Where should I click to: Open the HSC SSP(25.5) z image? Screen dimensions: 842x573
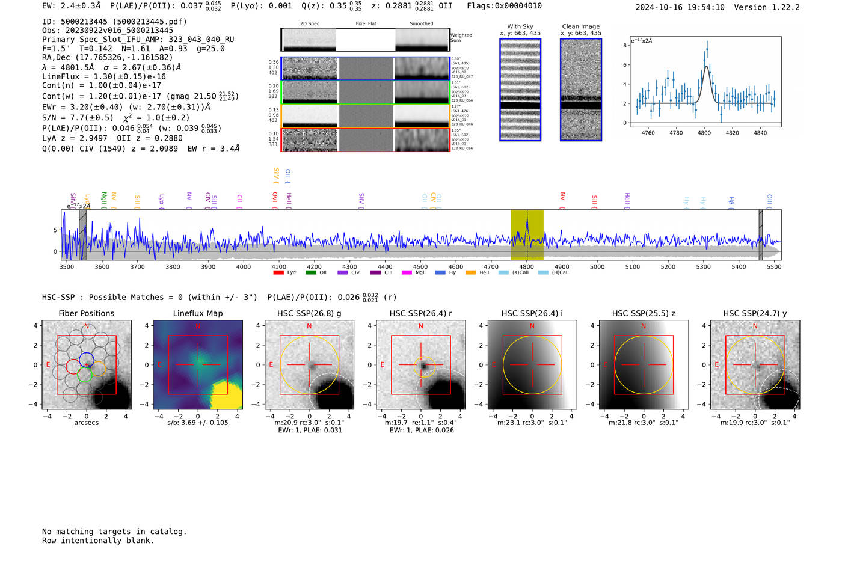(x=644, y=365)
